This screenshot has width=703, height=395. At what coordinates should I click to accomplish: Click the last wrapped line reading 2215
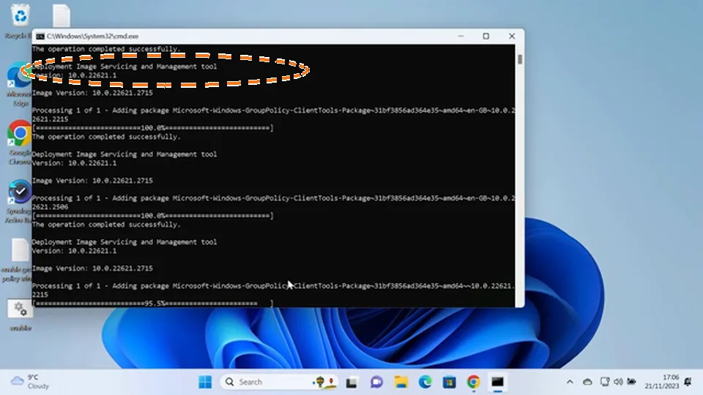tap(40, 295)
